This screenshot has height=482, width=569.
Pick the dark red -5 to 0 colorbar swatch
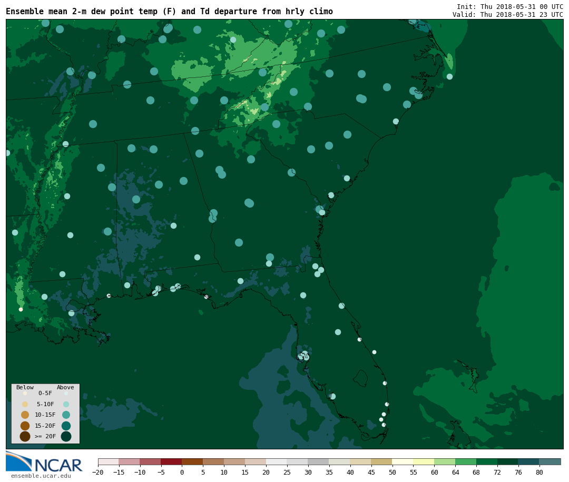tap(171, 461)
